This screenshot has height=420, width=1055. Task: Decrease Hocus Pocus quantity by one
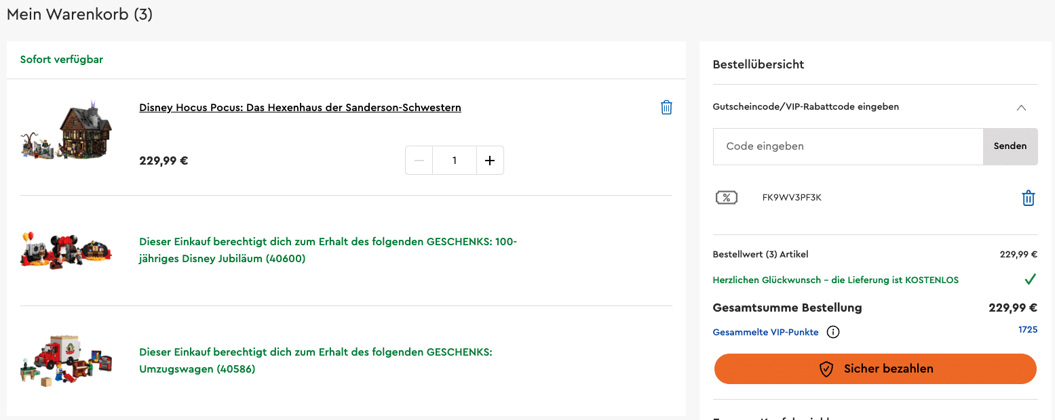point(419,161)
